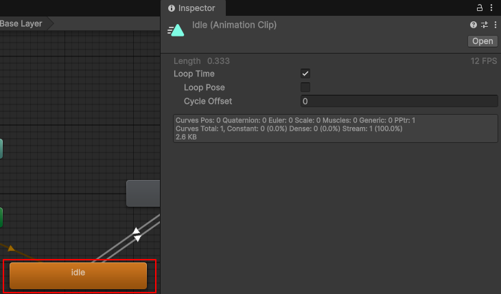Select the orange idle state node
This screenshot has width=501, height=294.
pyautogui.click(x=78, y=275)
